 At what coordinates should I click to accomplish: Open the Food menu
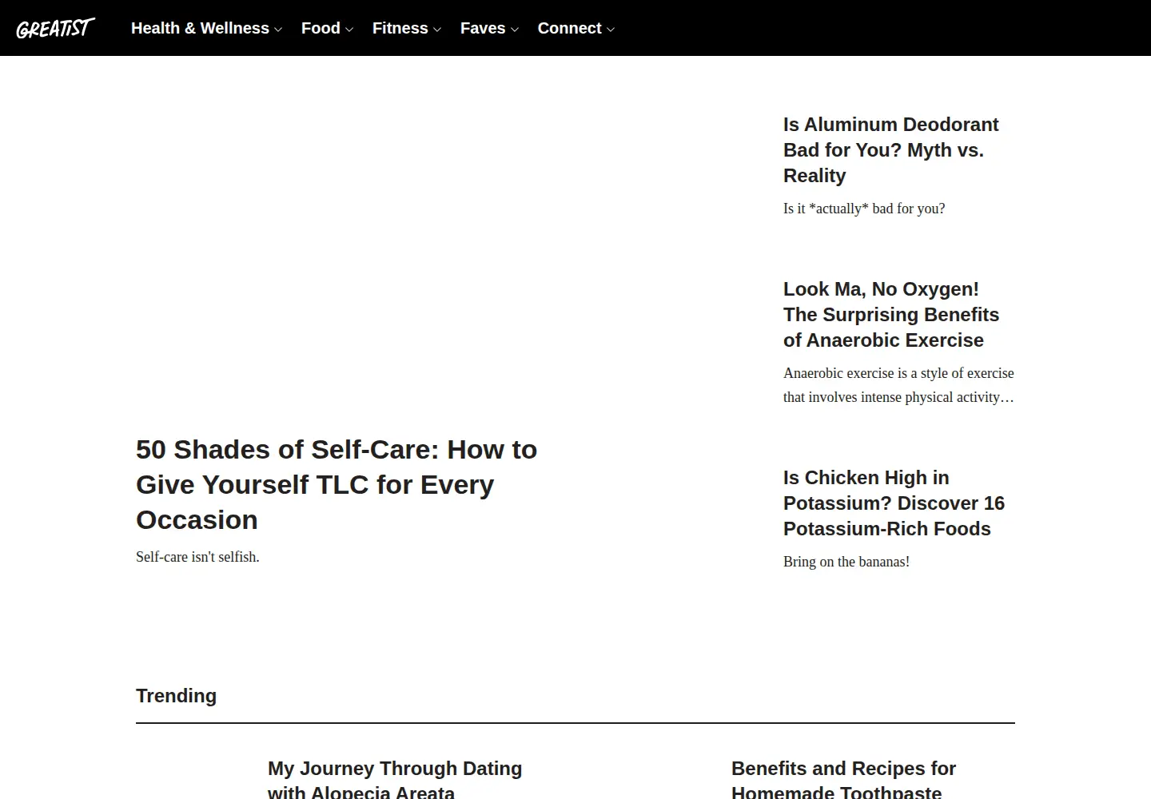pos(321,28)
